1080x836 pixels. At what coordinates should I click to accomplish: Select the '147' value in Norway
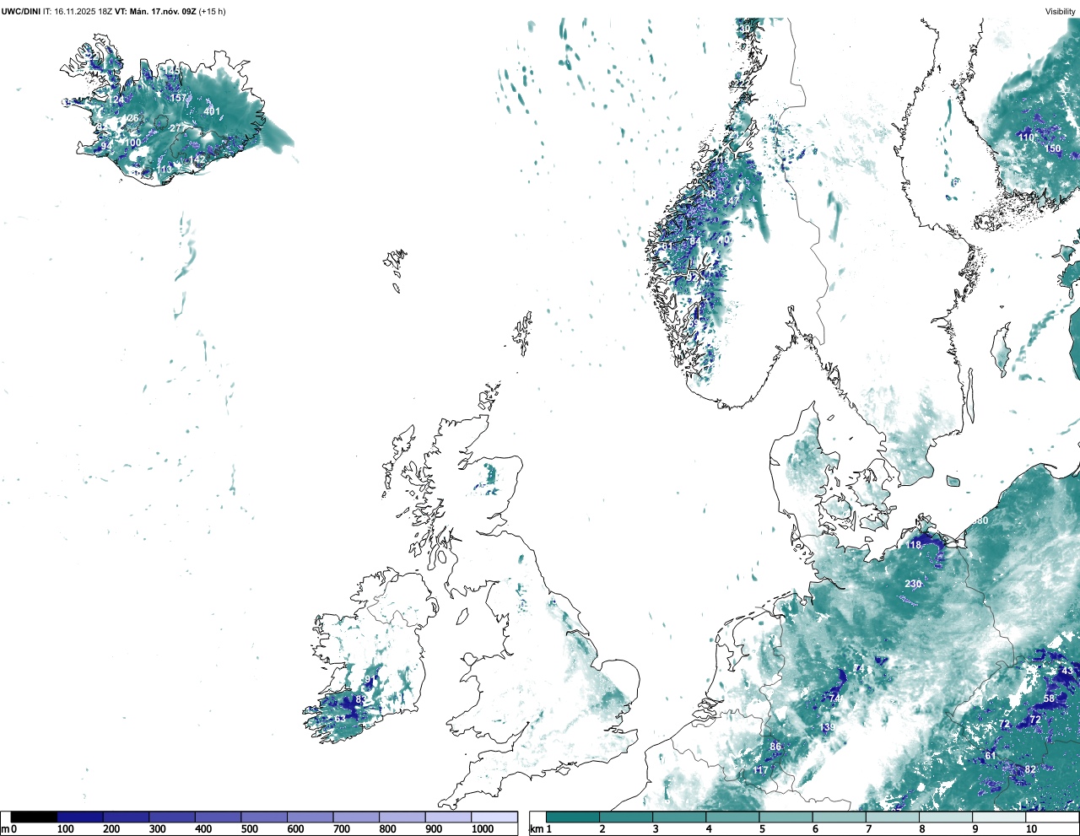coord(731,201)
